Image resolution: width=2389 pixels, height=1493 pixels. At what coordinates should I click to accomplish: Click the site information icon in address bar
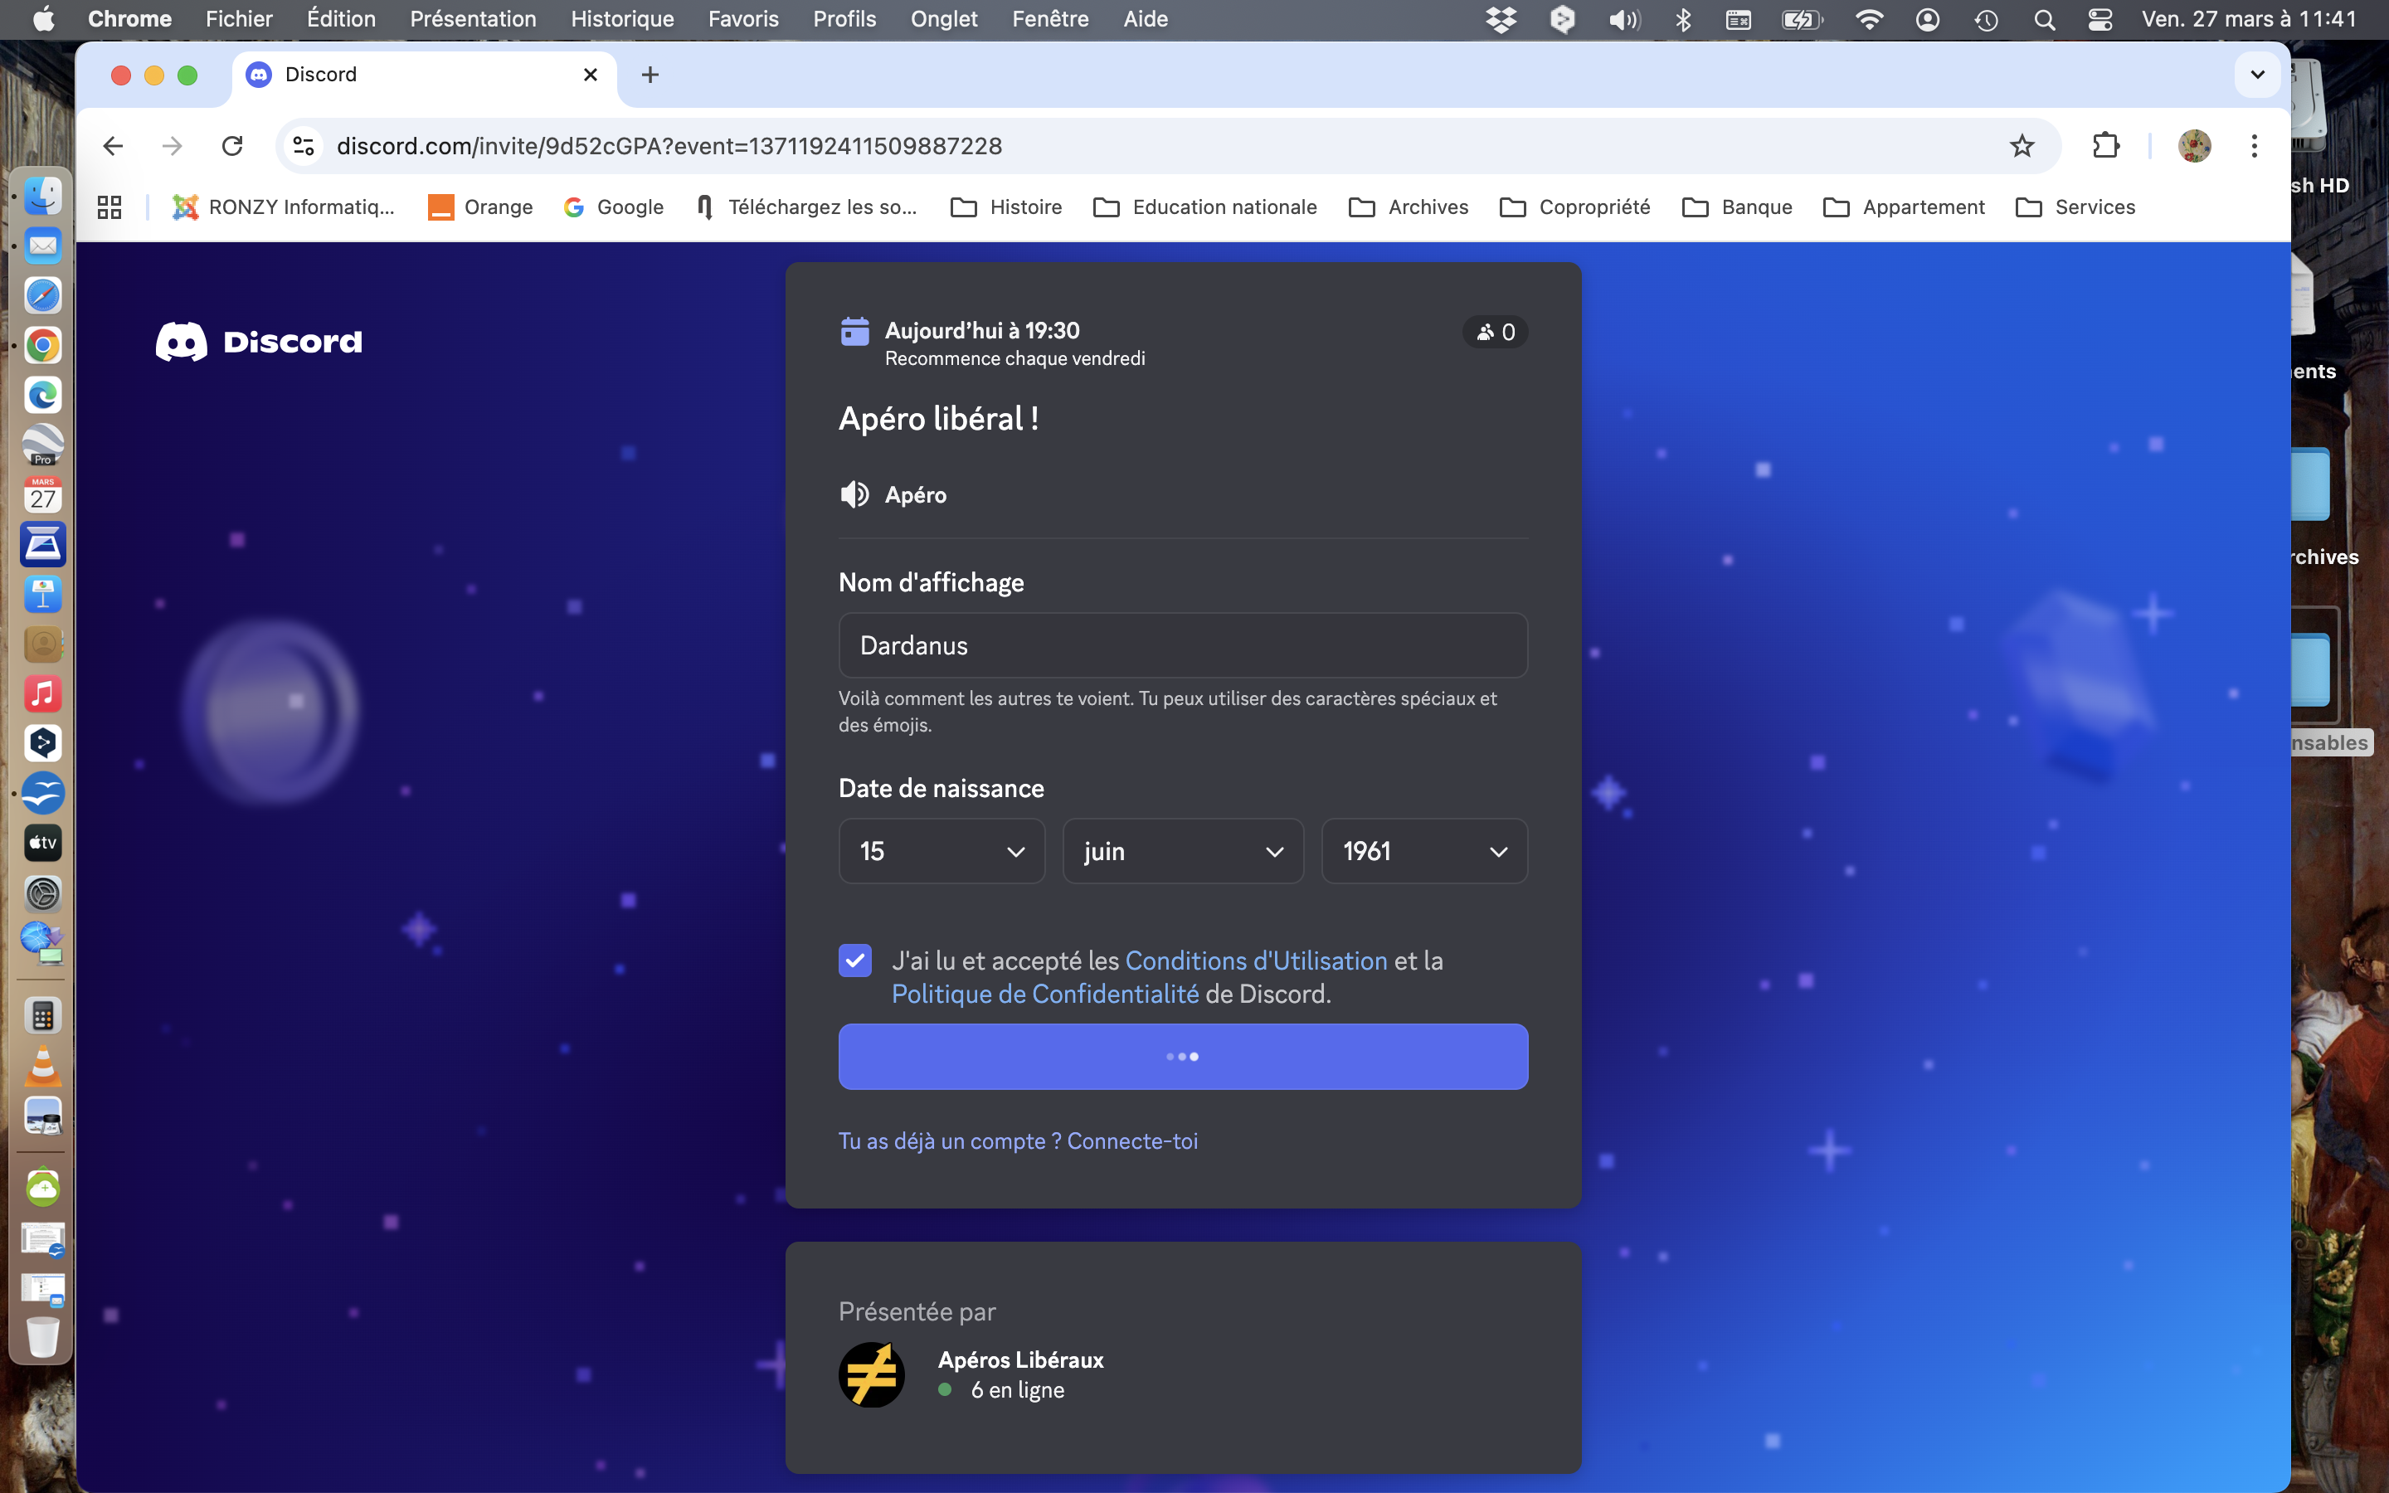point(303,146)
